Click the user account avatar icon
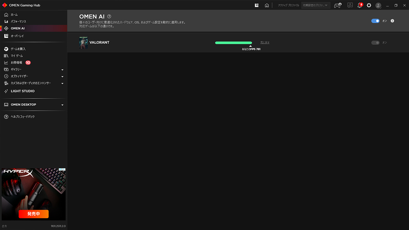Image resolution: width=409 pixels, height=230 pixels. pyautogui.click(x=378, y=5)
